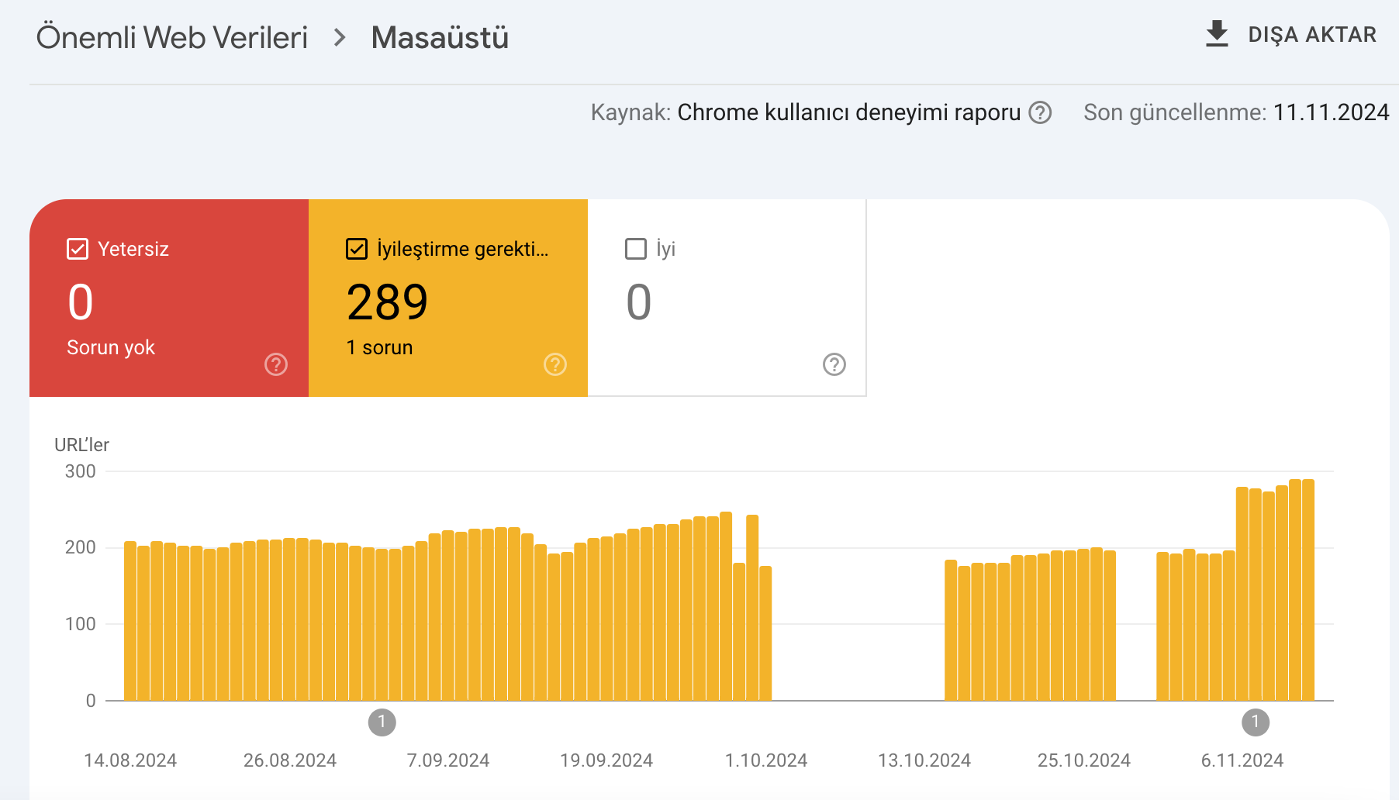
Task: Click the URL'ler axis title
Action: coord(81,445)
